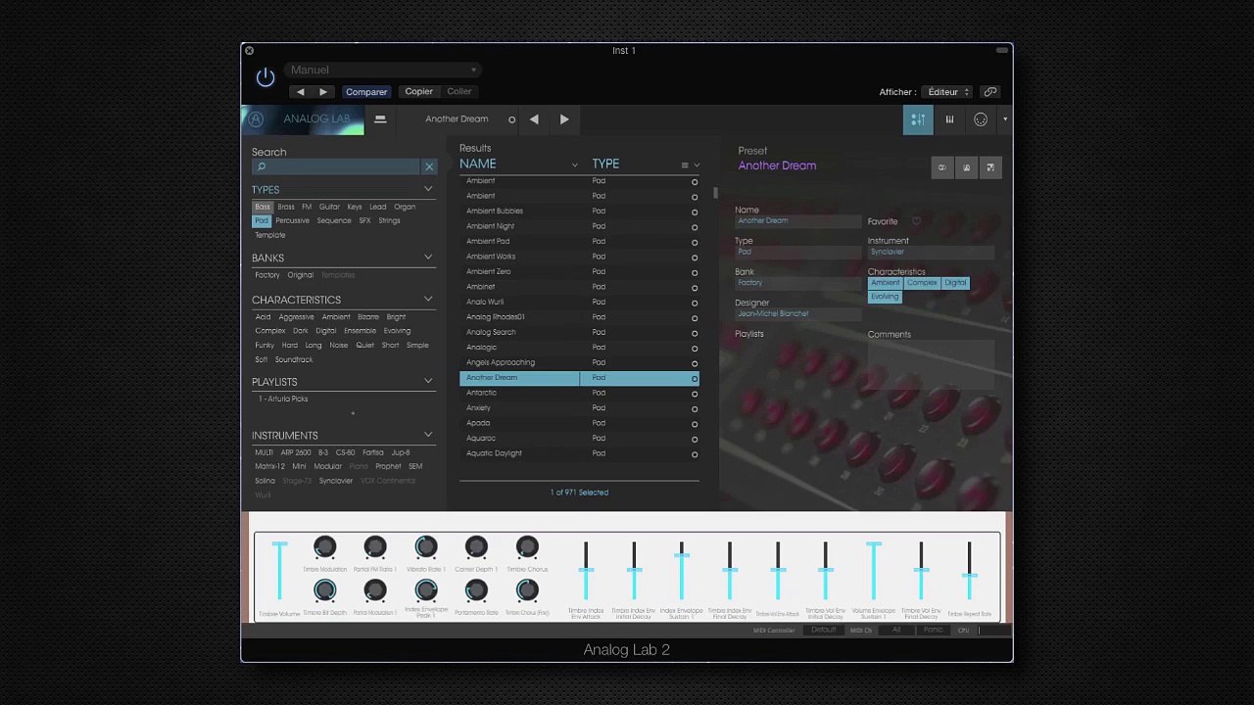Open the Éditeur view dropdown
The height and width of the screenshot is (705, 1254).
pos(948,92)
